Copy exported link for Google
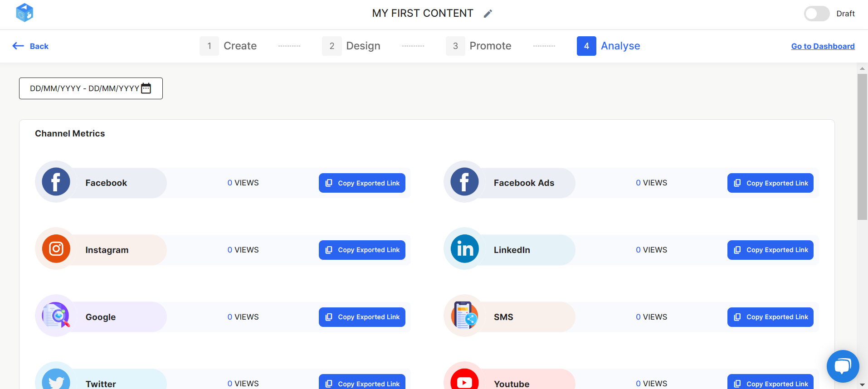This screenshot has width=868, height=389. 362,317
